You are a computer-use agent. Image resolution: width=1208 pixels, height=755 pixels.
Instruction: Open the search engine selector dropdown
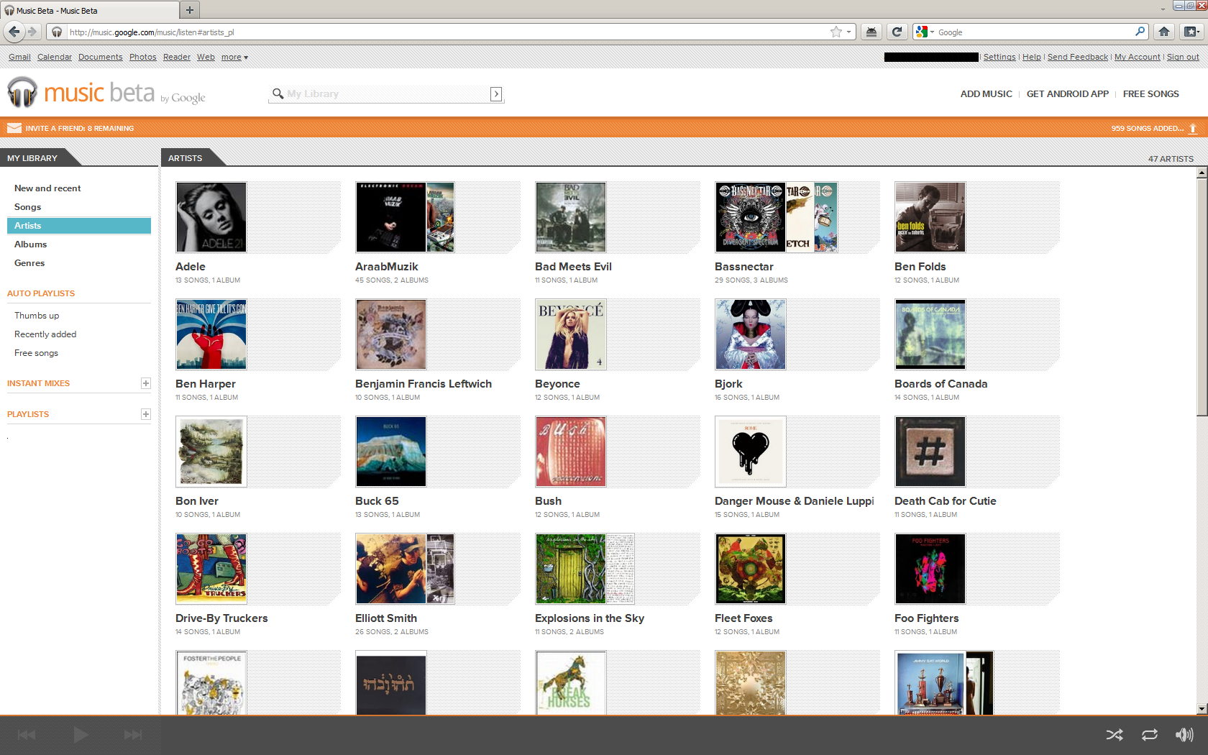[x=924, y=32]
